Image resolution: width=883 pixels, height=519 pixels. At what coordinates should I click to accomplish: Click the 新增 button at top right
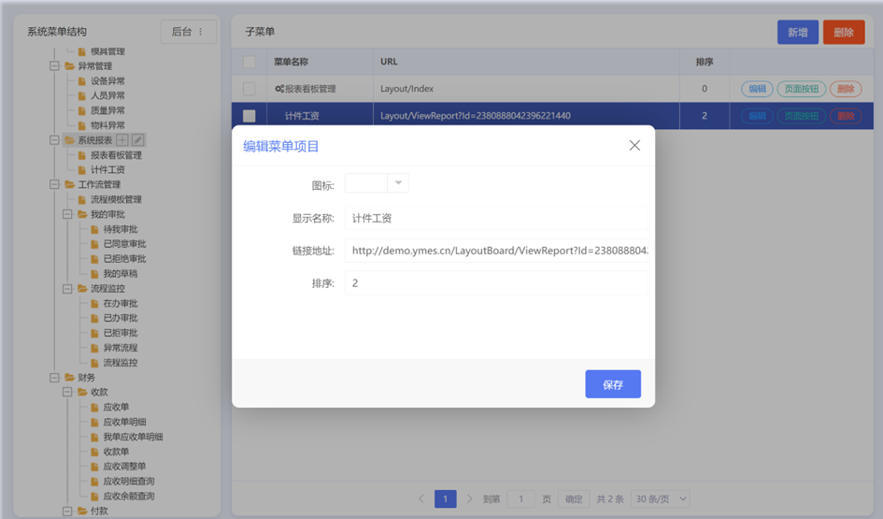tap(797, 32)
